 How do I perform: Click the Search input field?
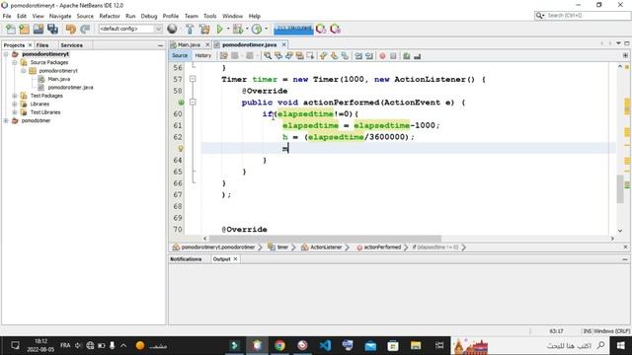point(589,16)
